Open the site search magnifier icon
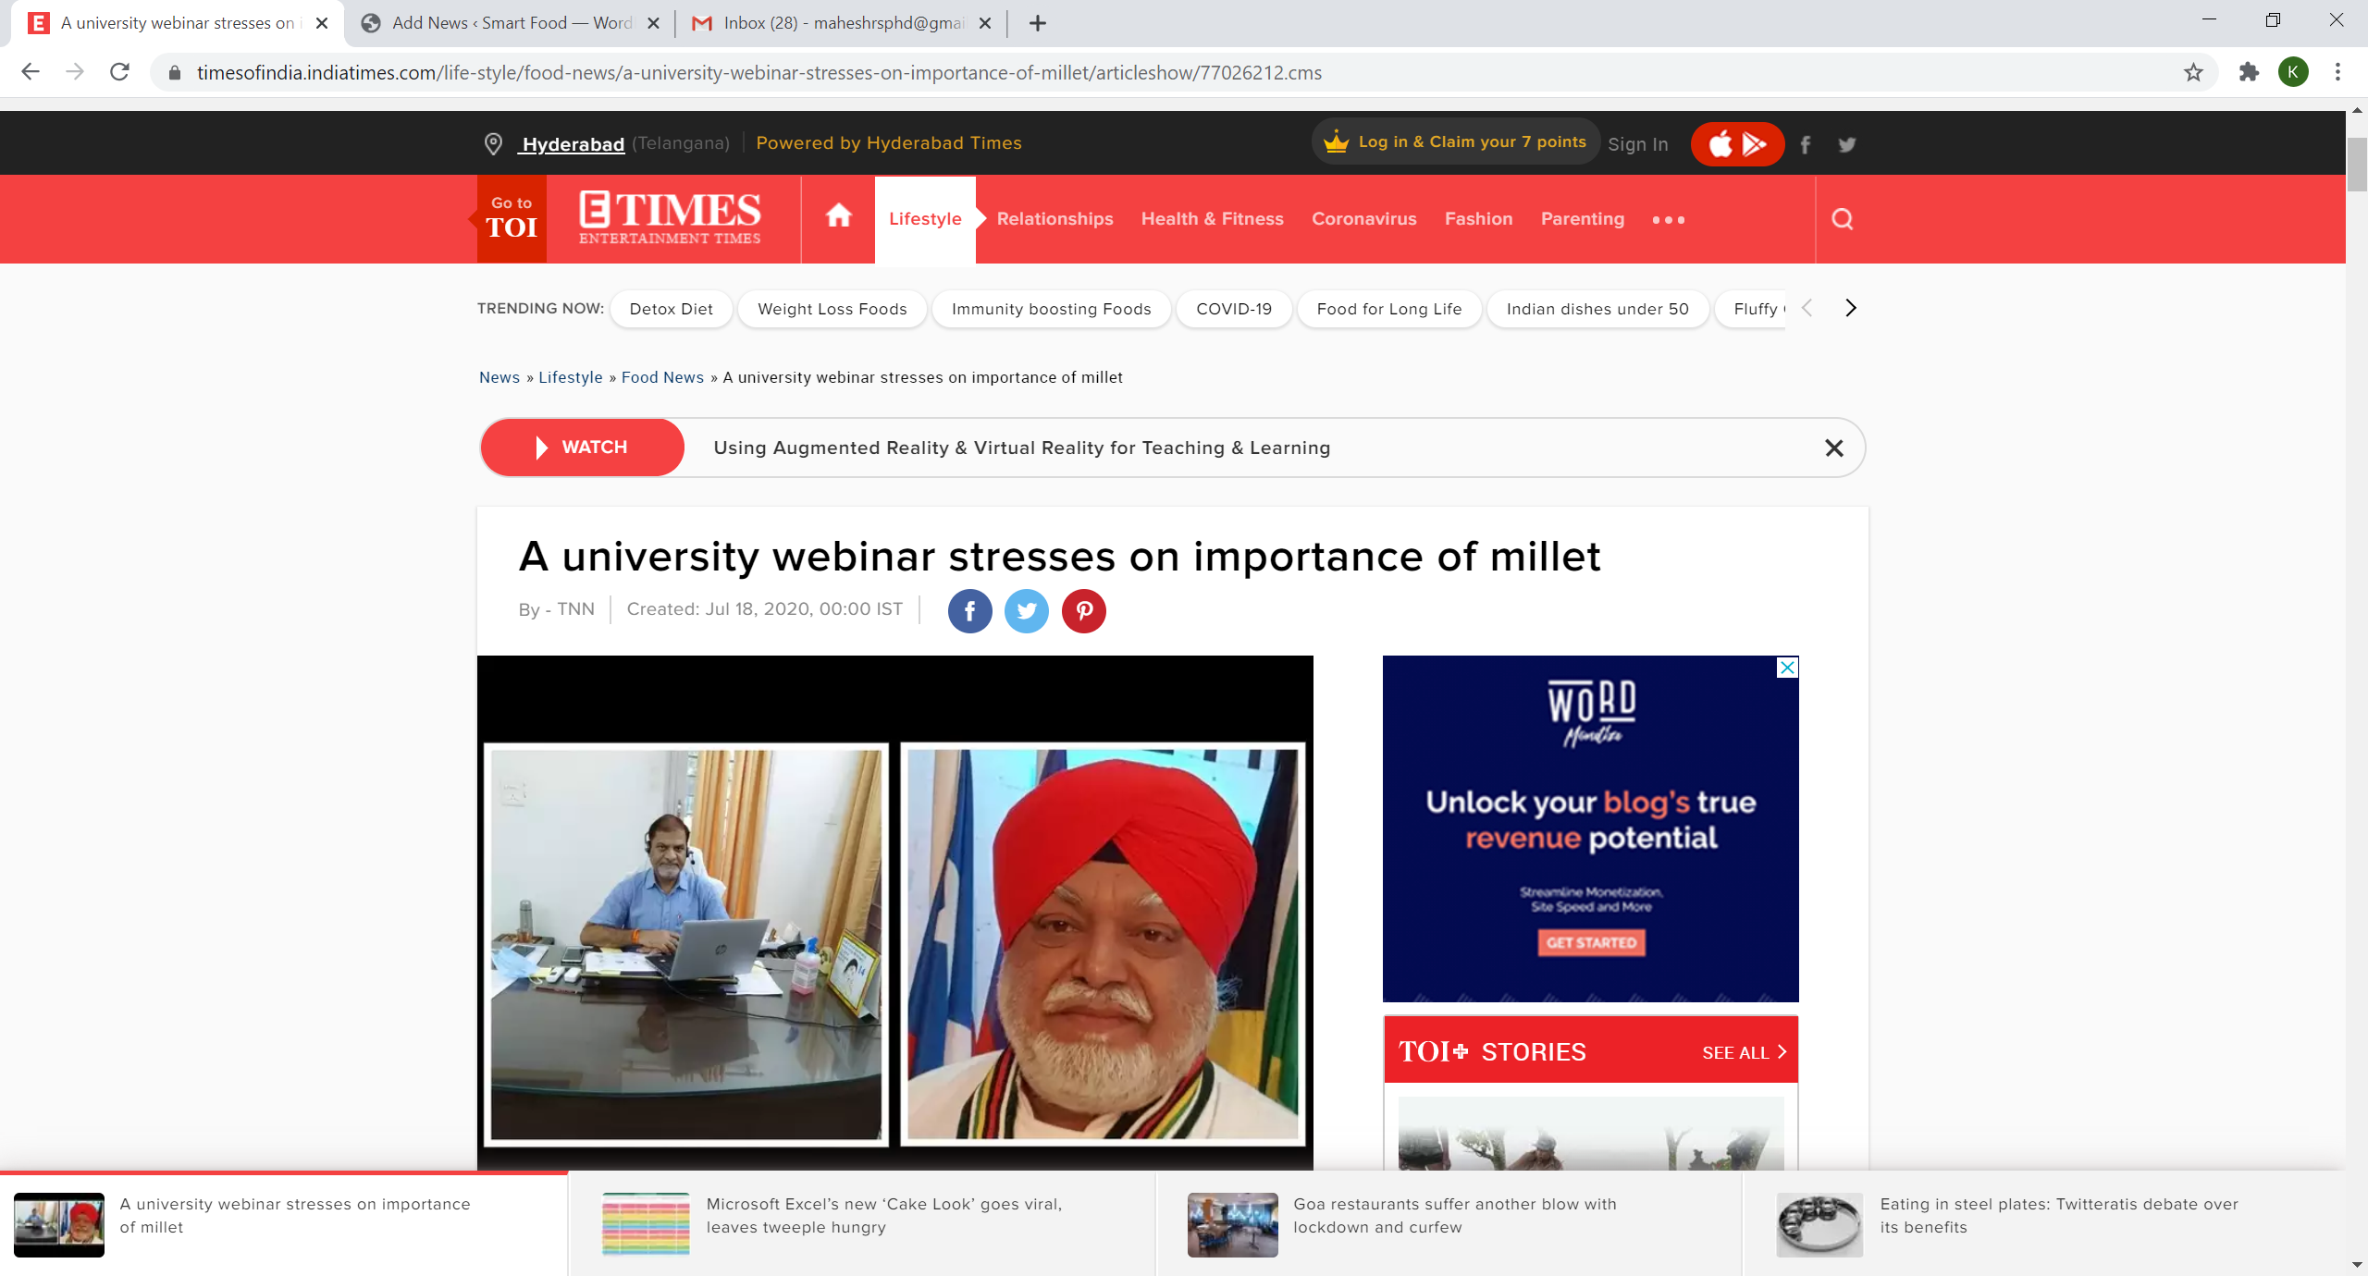 [1842, 219]
